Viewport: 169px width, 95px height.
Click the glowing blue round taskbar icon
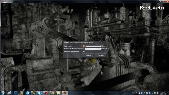[28, 93]
